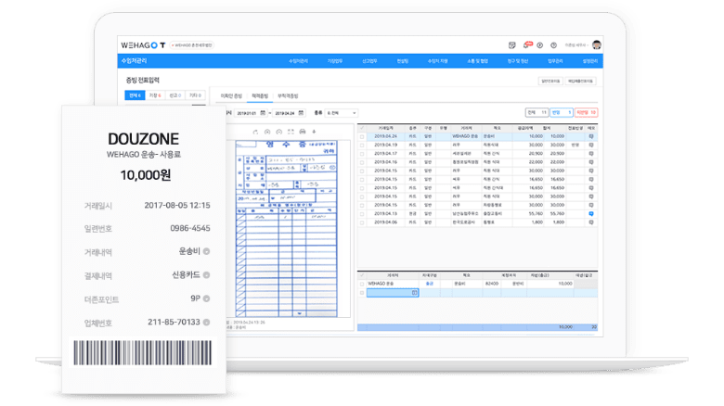The image size is (724, 406).
Task: Tick the checkbox for the 2019.04.16 row
Action: click(362, 162)
